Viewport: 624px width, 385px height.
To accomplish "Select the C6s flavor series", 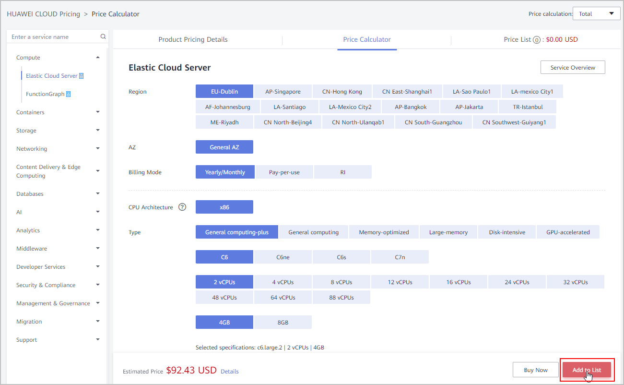I will tap(341, 257).
